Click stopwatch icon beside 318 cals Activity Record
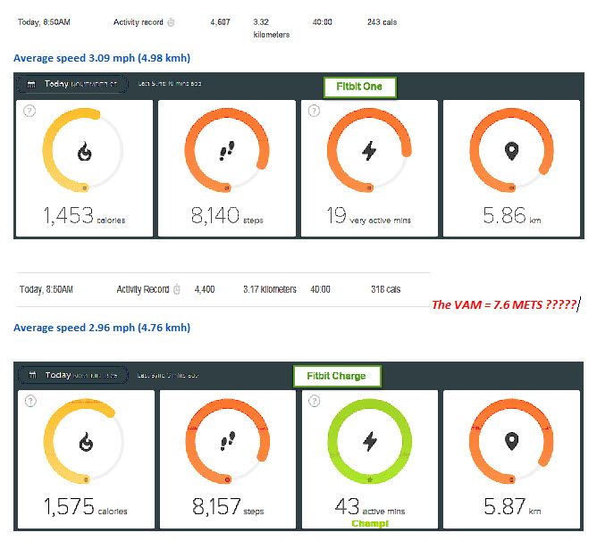597x541 pixels. pos(177,289)
